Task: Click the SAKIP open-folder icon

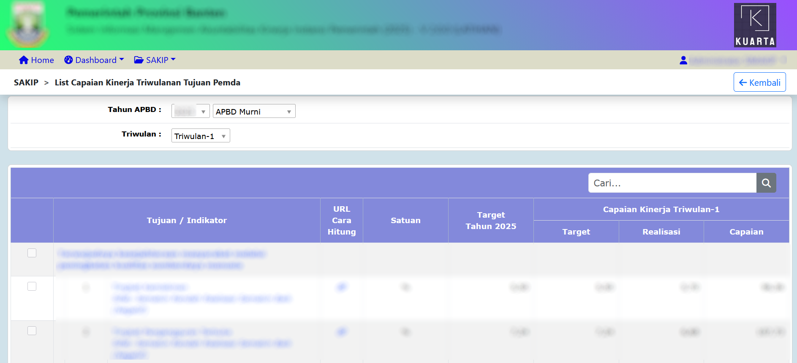Action: (139, 60)
